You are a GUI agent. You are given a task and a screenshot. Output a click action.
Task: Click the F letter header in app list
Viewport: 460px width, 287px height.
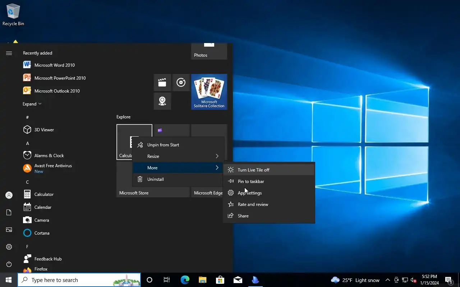pyautogui.click(x=27, y=247)
